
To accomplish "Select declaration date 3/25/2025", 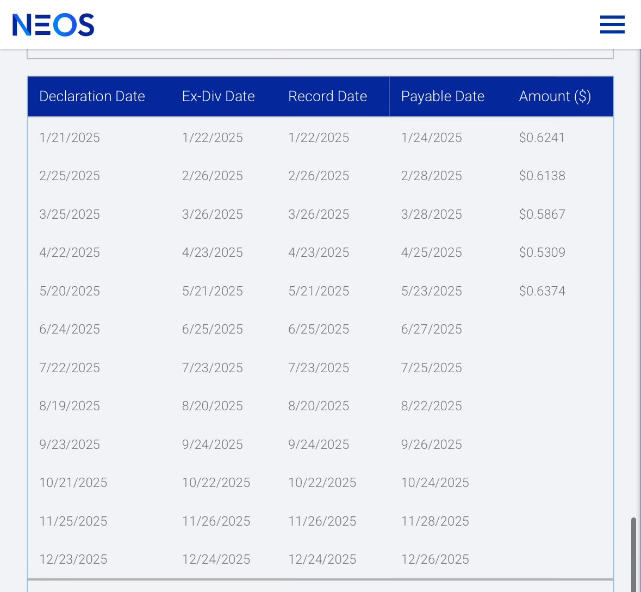I will click(70, 214).
